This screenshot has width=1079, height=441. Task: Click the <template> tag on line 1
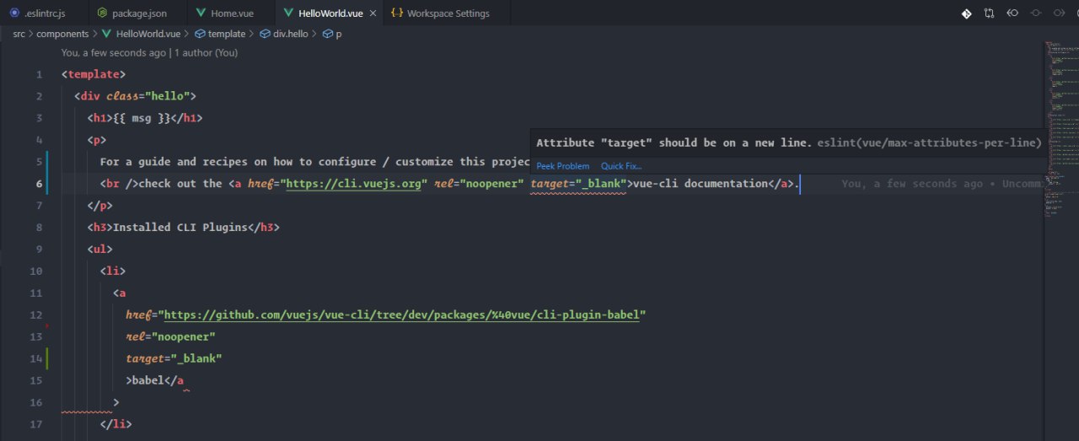[x=94, y=75]
